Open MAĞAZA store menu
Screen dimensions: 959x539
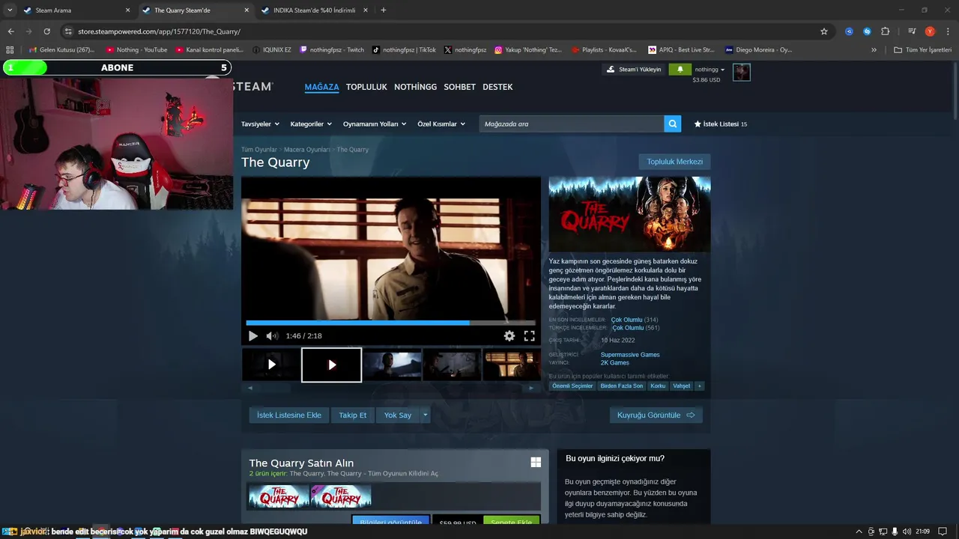tap(321, 87)
